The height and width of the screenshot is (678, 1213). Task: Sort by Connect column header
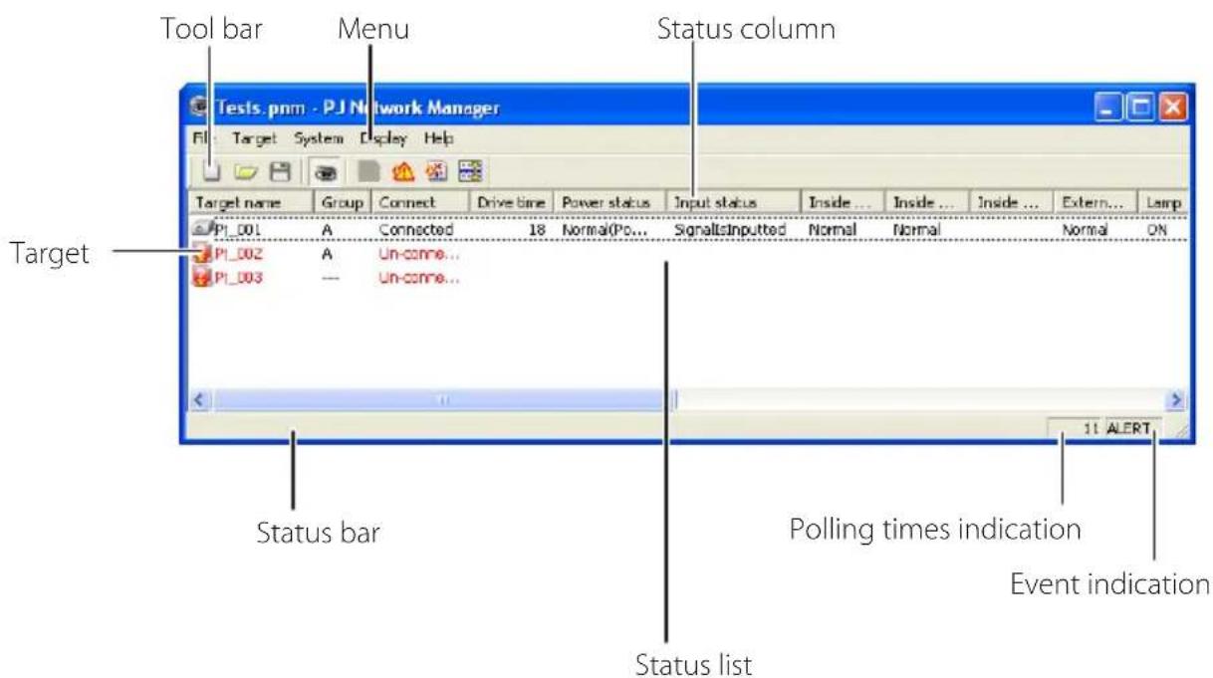click(419, 201)
